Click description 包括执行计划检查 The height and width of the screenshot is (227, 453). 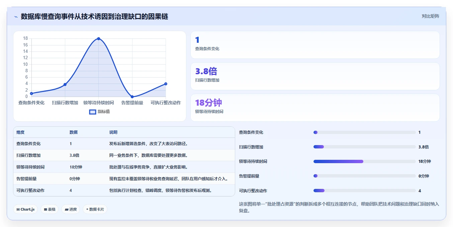162,191
